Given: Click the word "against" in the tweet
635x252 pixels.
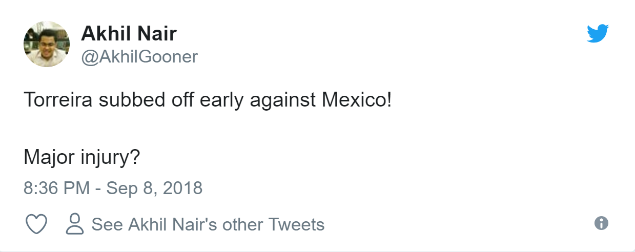Looking at the screenshot, I should 283,100.
